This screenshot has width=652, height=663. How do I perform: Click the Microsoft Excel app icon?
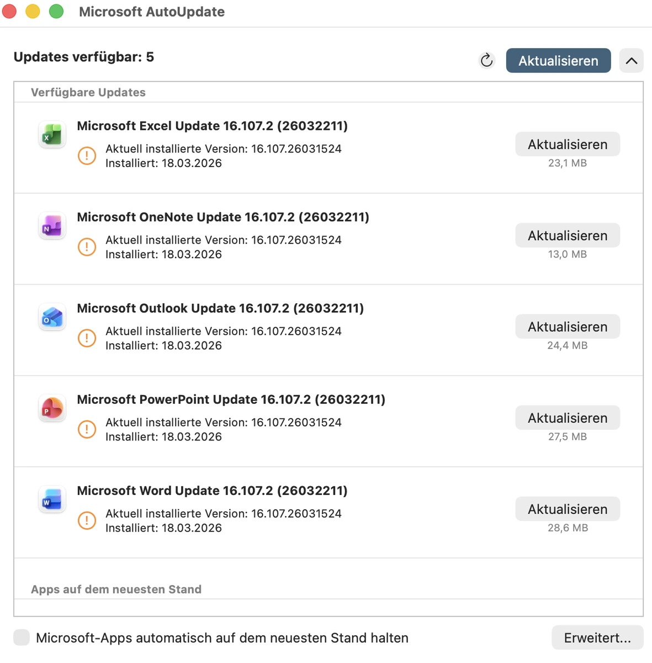(x=52, y=135)
